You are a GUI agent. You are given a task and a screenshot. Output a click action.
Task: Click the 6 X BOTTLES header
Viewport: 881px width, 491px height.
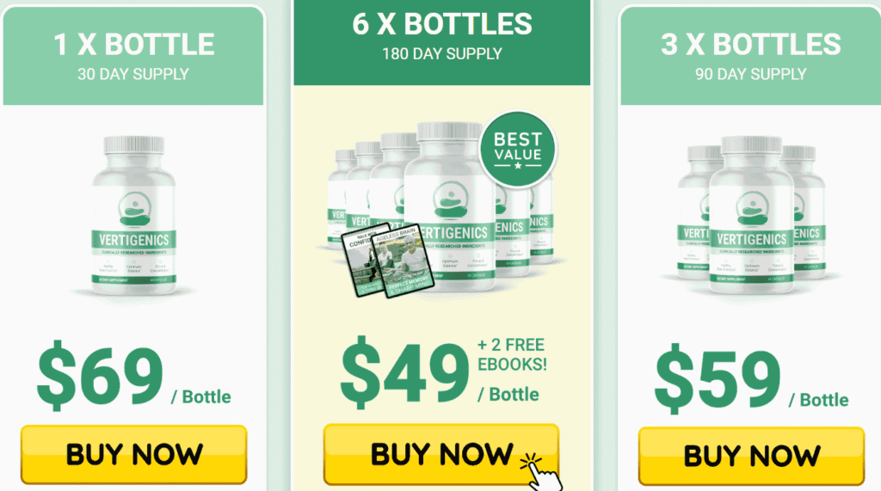click(441, 24)
